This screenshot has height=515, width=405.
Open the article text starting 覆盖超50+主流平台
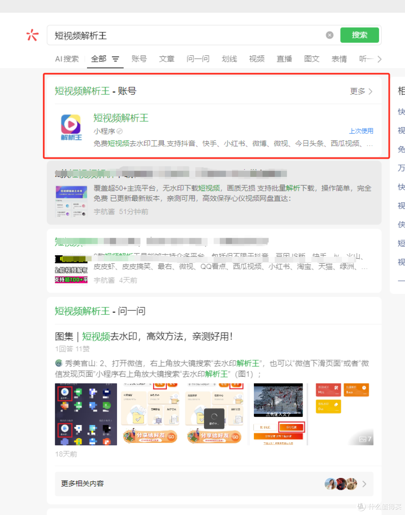(232, 193)
